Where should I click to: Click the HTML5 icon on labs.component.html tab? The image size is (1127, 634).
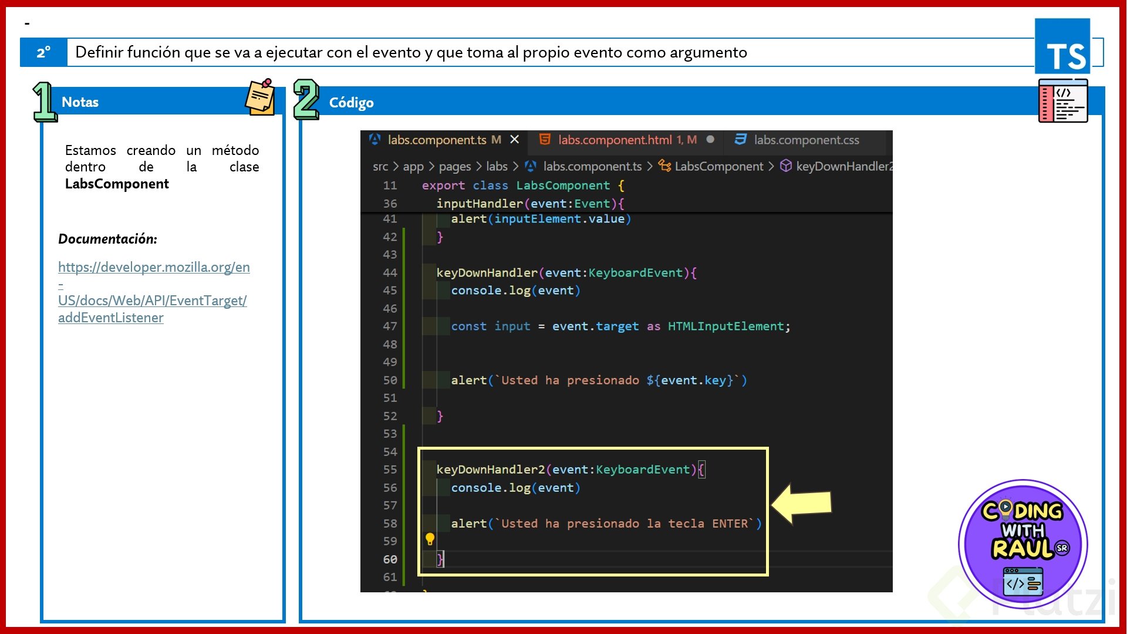point(545,140)
